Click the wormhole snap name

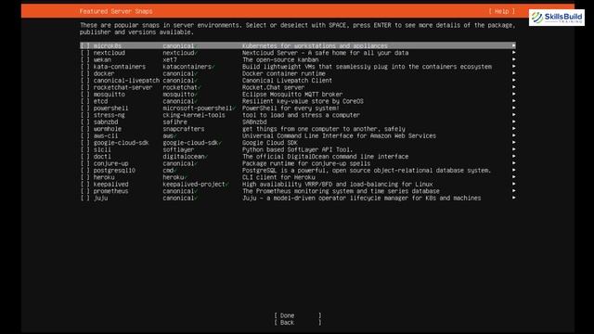[108, 129]
